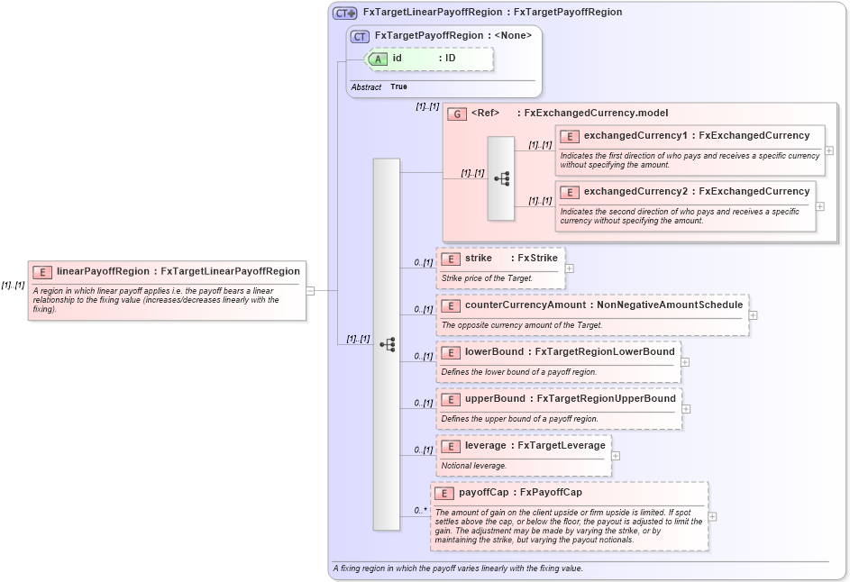Screen dimensions: 850x582
Task: Select the id attribute's A icon
Action: [x=379, y=58]
